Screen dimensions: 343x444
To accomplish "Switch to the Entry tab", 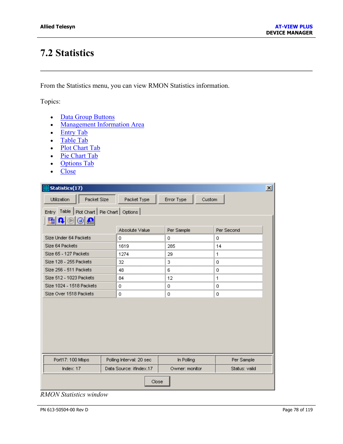I will 50,212.
